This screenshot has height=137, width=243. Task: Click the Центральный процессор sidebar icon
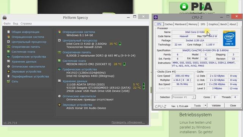(x=8, y=42)
